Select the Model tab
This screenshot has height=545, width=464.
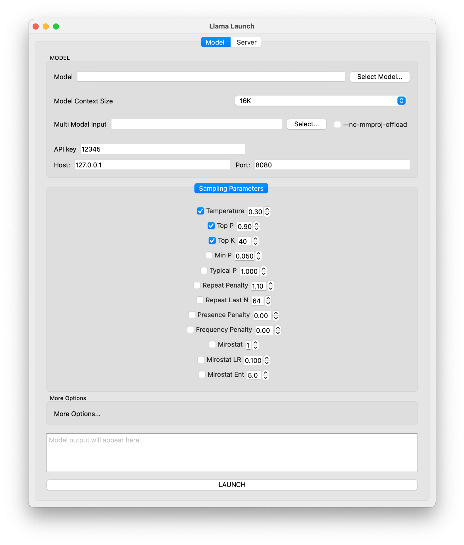coord(215,42)
